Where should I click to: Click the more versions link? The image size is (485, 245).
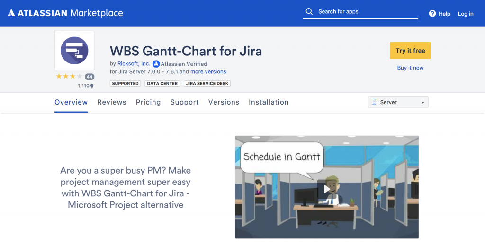coord(208,72)
